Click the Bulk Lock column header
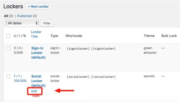Image resolution: width=180 pixels, height=102 pixels. [x=169, y=36]
